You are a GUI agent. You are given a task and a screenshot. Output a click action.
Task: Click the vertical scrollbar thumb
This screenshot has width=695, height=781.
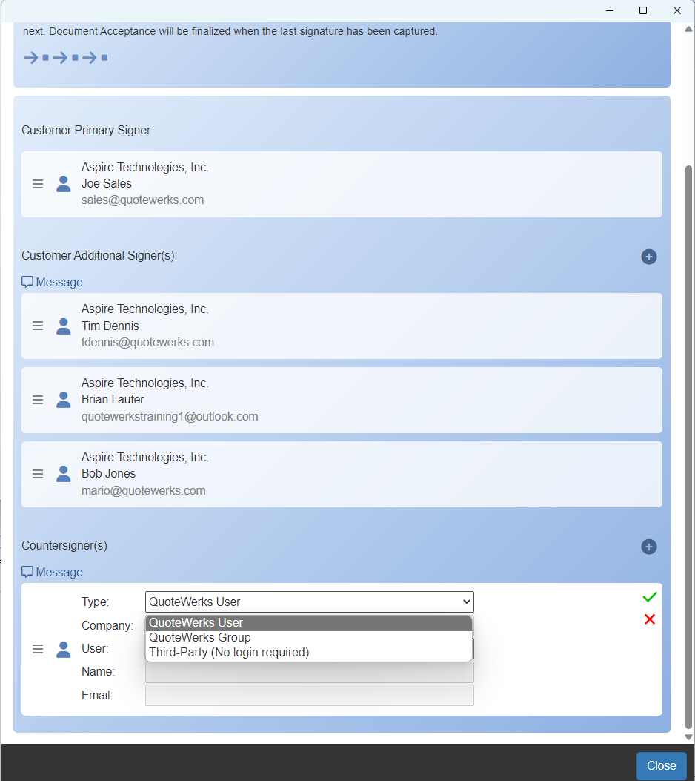688,446
